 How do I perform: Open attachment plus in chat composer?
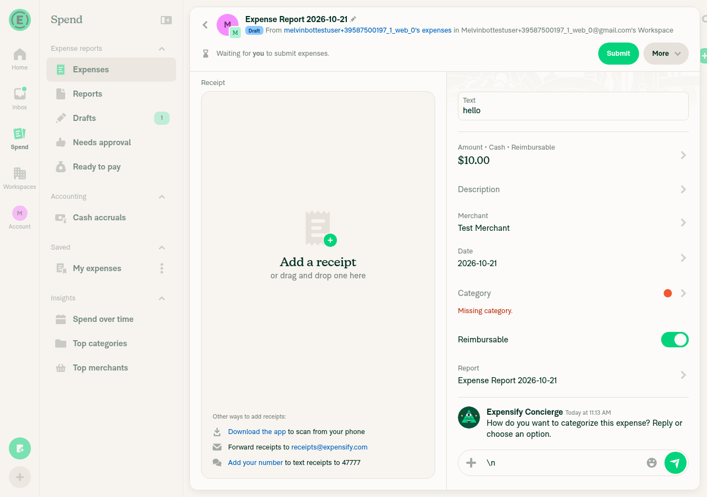tap(471, 463)
